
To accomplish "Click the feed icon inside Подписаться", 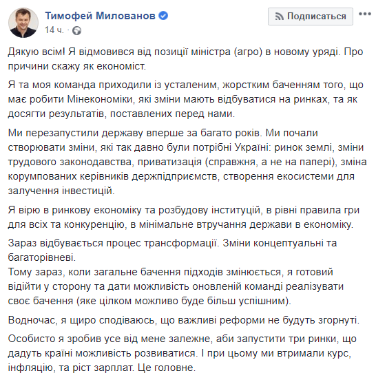I will (x=280, y=17).
